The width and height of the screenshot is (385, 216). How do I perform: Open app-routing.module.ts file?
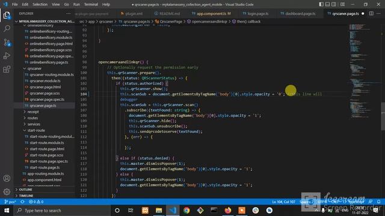pos(46,173)
